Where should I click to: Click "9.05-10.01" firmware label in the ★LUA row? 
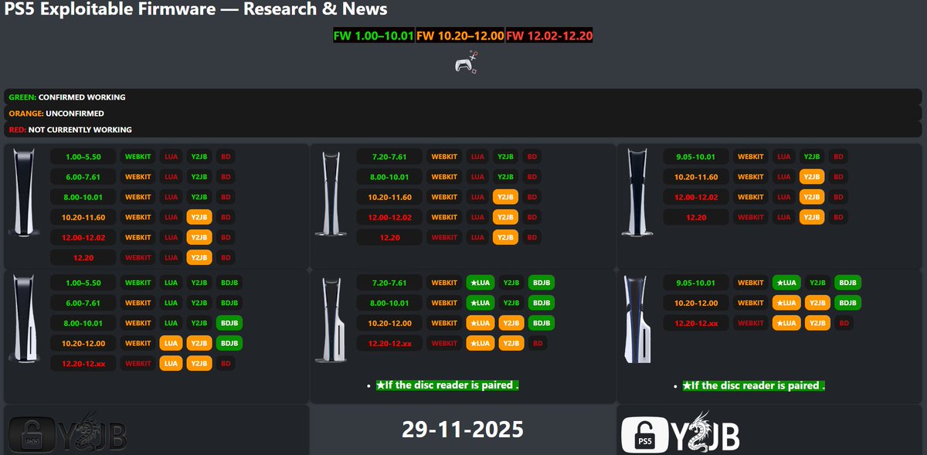[696, 283]
